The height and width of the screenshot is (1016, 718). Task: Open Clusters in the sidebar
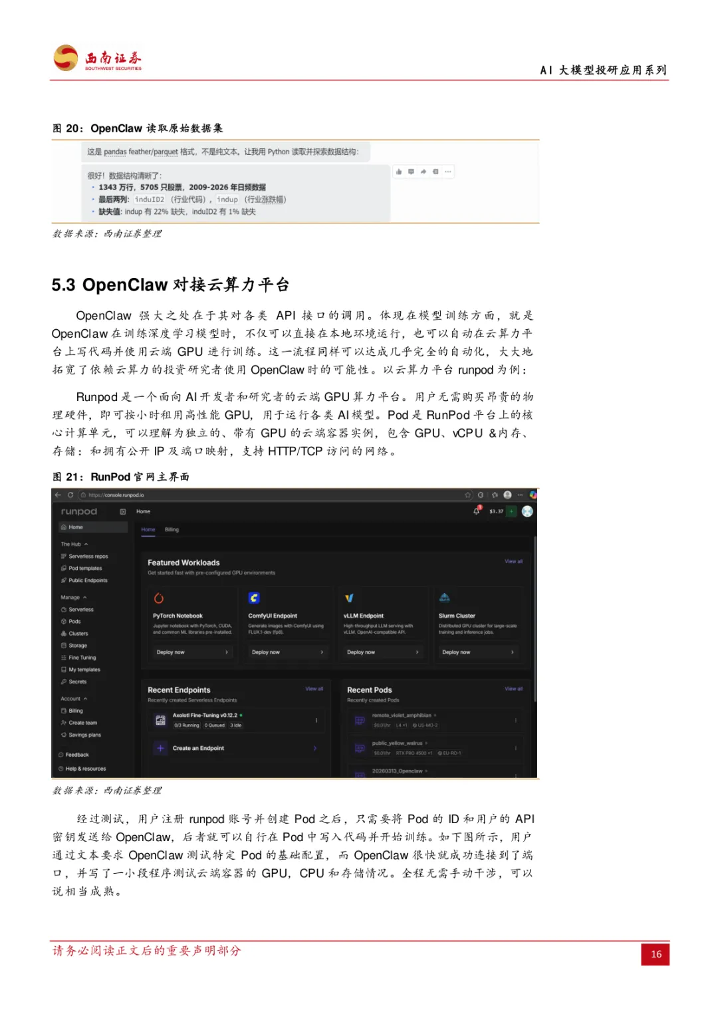point(74,633)
